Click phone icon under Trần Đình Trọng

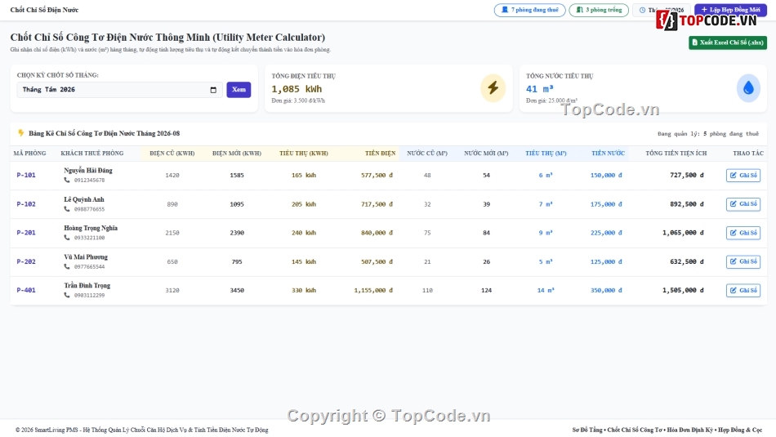67,296
